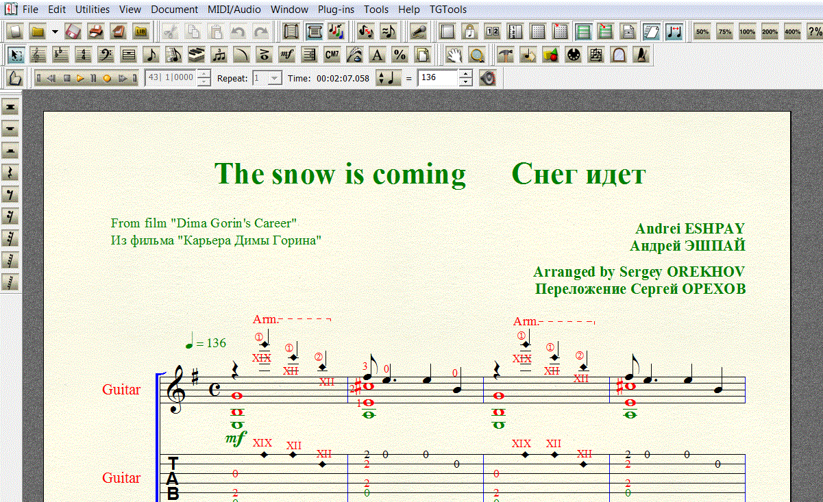Screen dimensions: 823x502
Task: Select the Repeat tool
Action: click(x=309, y=55)
